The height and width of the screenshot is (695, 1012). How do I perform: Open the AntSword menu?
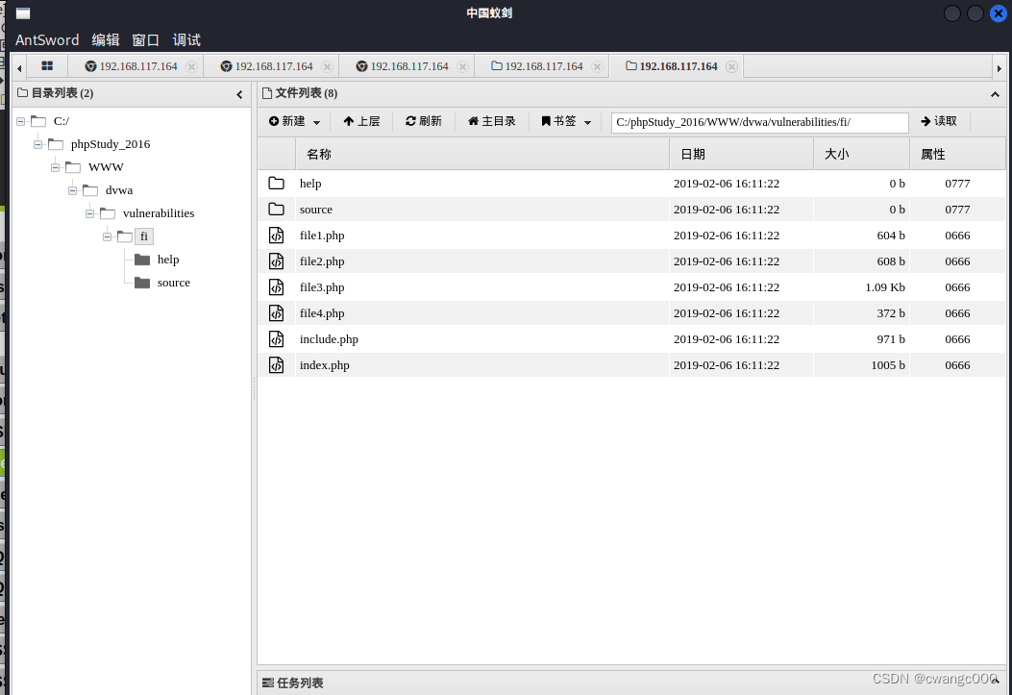tap(47, 40)
